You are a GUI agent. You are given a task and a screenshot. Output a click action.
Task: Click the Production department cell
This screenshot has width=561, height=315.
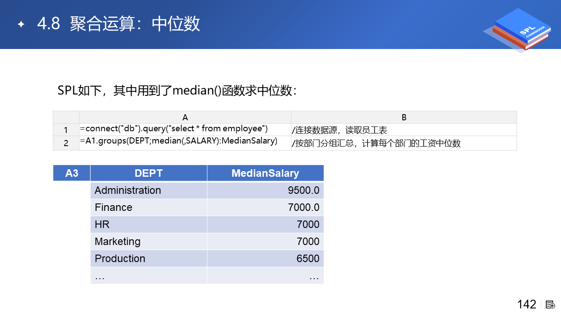[x=149, y=259]
